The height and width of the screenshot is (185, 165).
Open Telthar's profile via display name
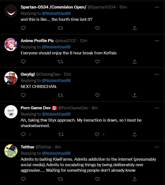[x=27, y=147]
